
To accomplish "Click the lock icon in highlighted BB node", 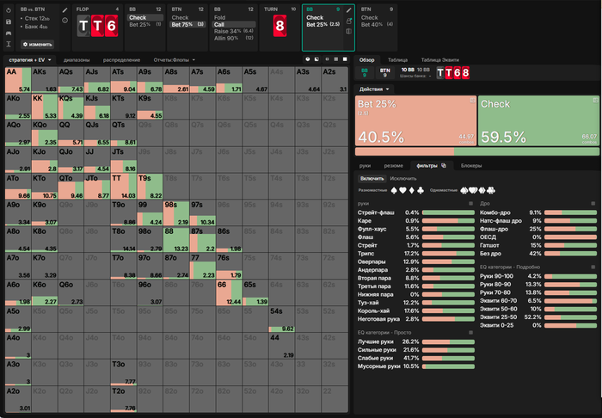I will 348,22.
